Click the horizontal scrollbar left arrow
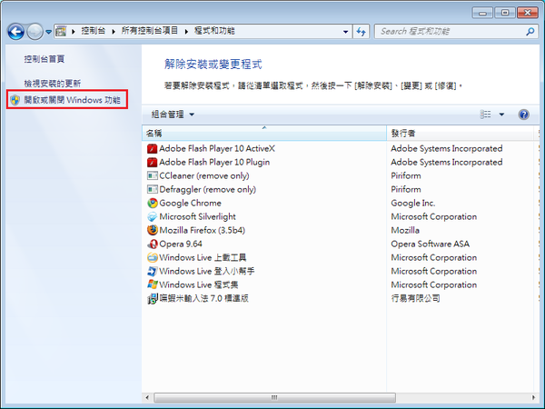Image resolution: width=545 pixels, height=409 pixels. tap(147, 397)
